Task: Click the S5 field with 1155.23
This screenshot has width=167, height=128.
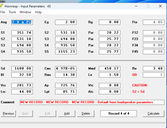Action: pyautogui.click(x=66, y=52)
